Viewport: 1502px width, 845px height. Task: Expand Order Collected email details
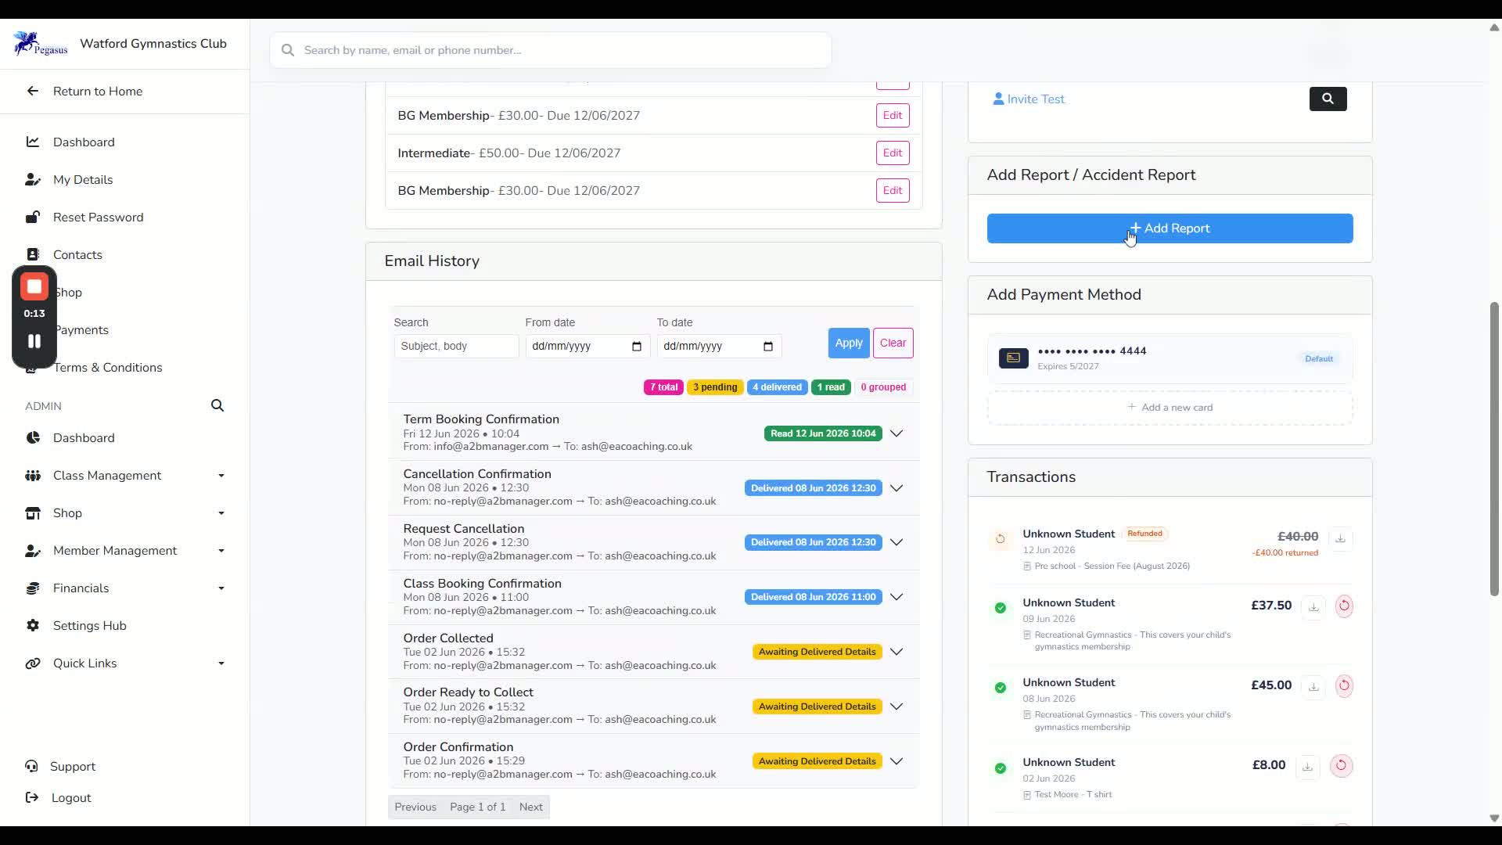click(897, 652)
